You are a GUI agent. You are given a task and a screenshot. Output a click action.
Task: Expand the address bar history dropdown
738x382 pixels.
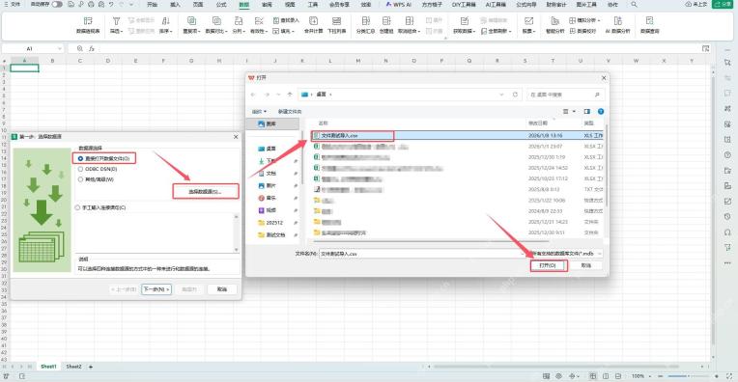pos(501,95)
